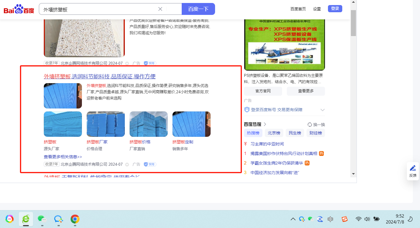Click the page scrollbar up arrow

pos(353,2)
